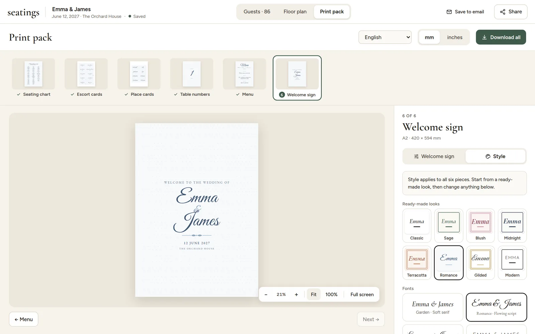Choose the Garden Soft serif font
Viewport: 535px width, 334px height.
click(433, 307)
